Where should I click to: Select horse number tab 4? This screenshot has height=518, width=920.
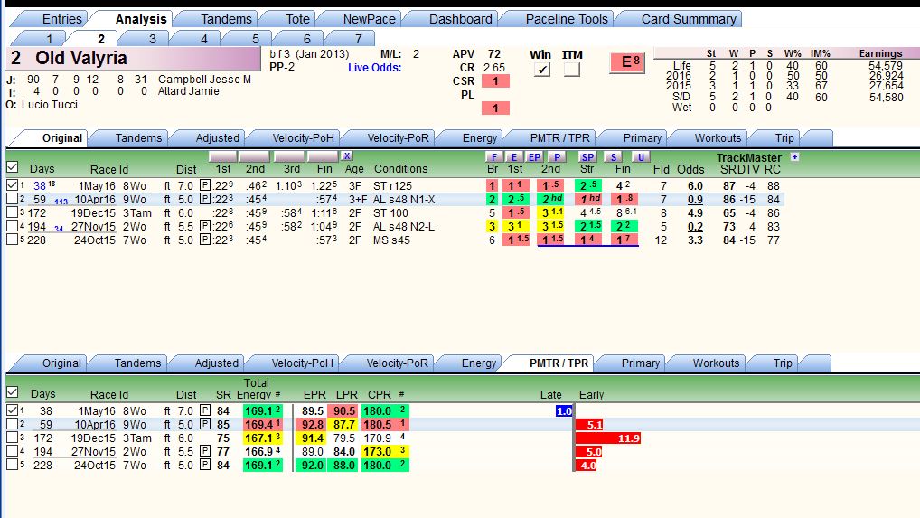[203, 39]
